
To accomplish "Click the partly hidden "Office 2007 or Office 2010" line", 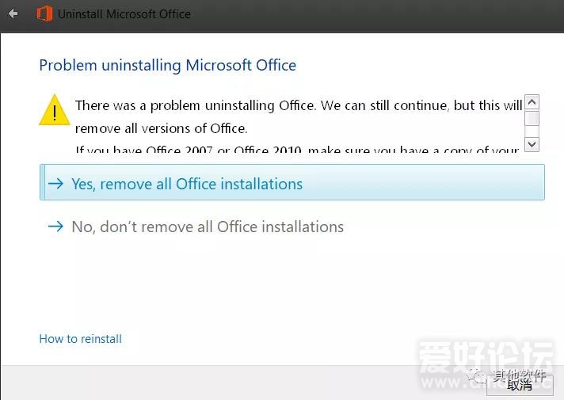I will click(299, 149).
